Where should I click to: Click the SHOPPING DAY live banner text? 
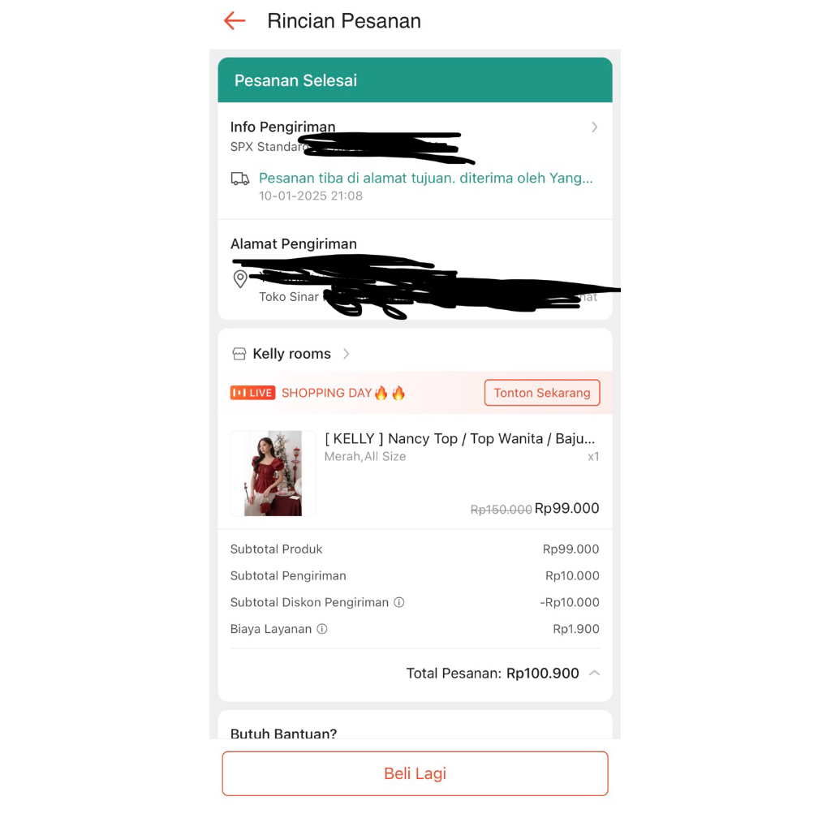click(326, 393)
